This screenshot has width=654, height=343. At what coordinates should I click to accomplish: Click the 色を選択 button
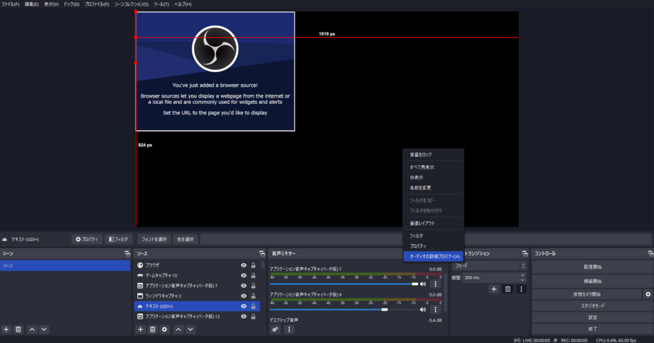pos(185,239)
